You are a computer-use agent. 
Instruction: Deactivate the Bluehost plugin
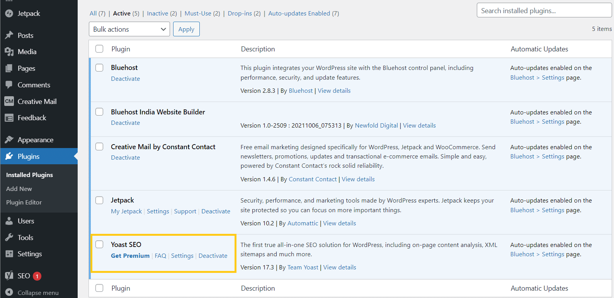click(x=126, y=78)
